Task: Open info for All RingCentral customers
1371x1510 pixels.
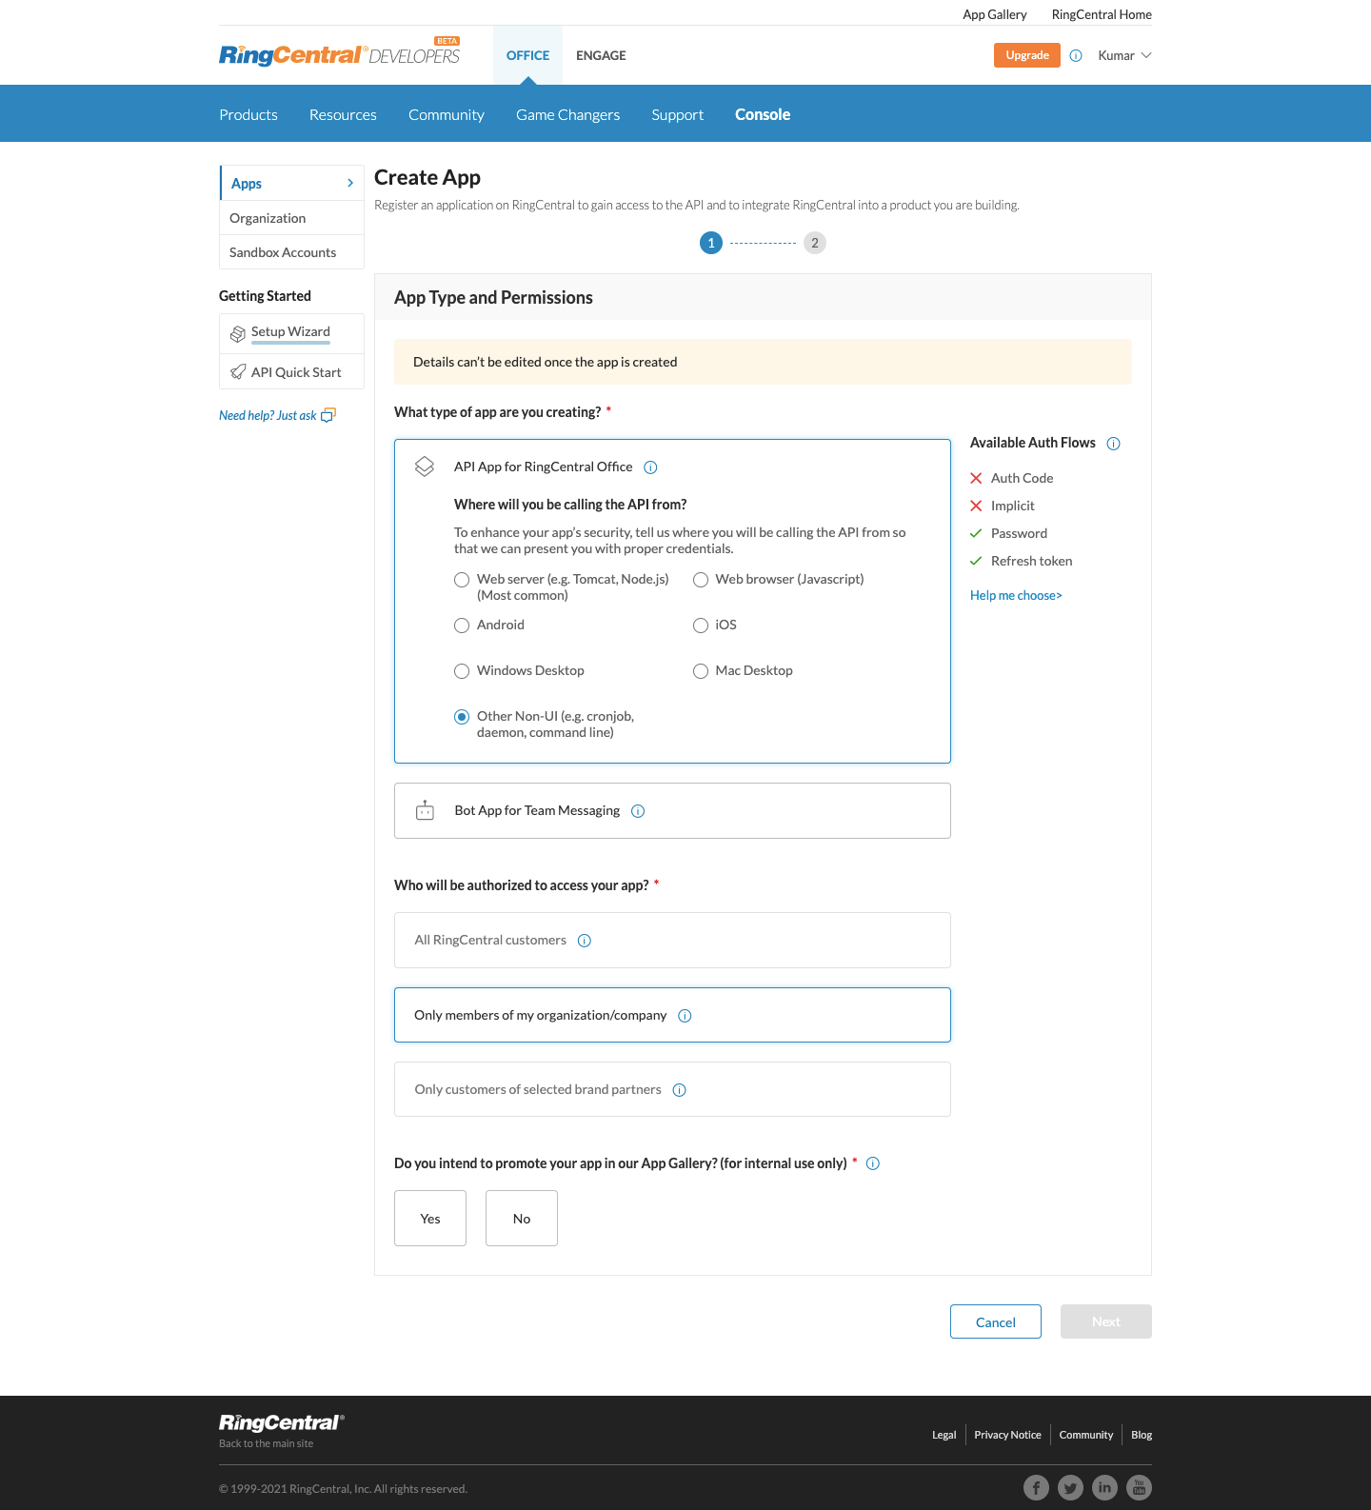Action: tap(585, 941)
